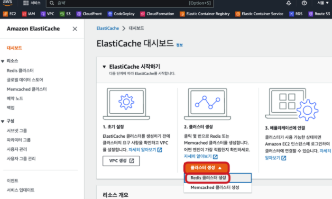Screen dimensions: 332x199
Task: Click the ElastiCache breadcrumb link
Action: (x=108, y=28)
